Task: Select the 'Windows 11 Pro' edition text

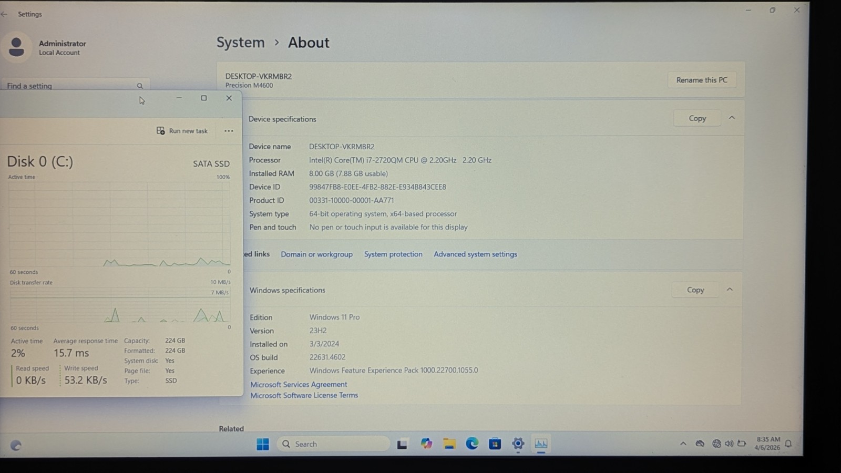Action: (334, 317)
